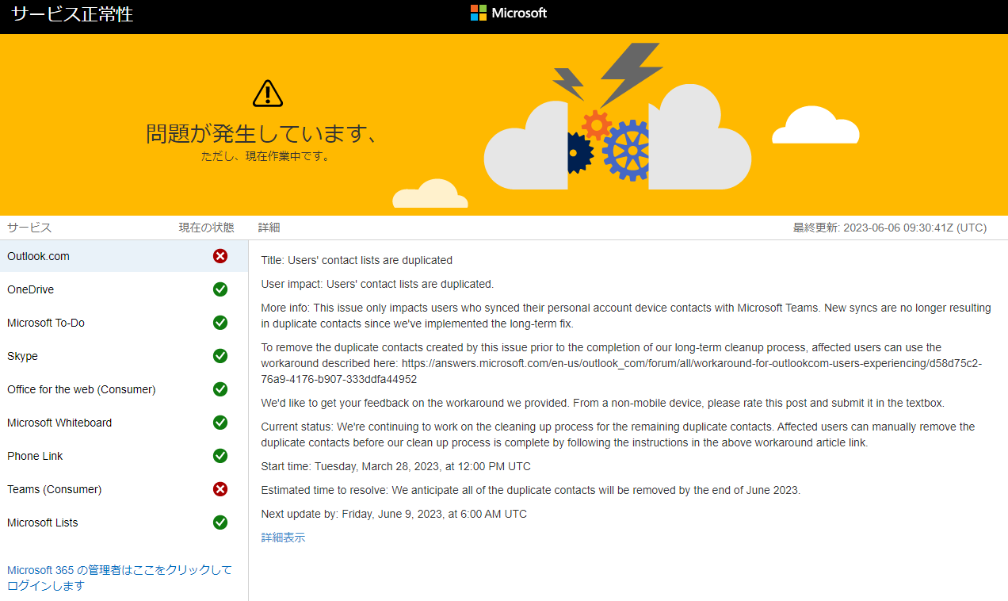
Task: Click the healthy icon beside Microsoft Lists
Action: coord(220,522)
